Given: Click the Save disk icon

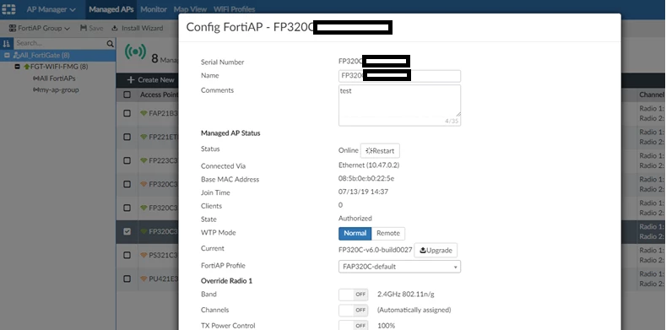Looking at the screenshot, I should (x=84, y=29).
